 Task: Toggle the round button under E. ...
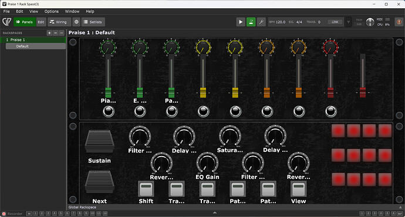pyautogui.click(x=140, y=111)
